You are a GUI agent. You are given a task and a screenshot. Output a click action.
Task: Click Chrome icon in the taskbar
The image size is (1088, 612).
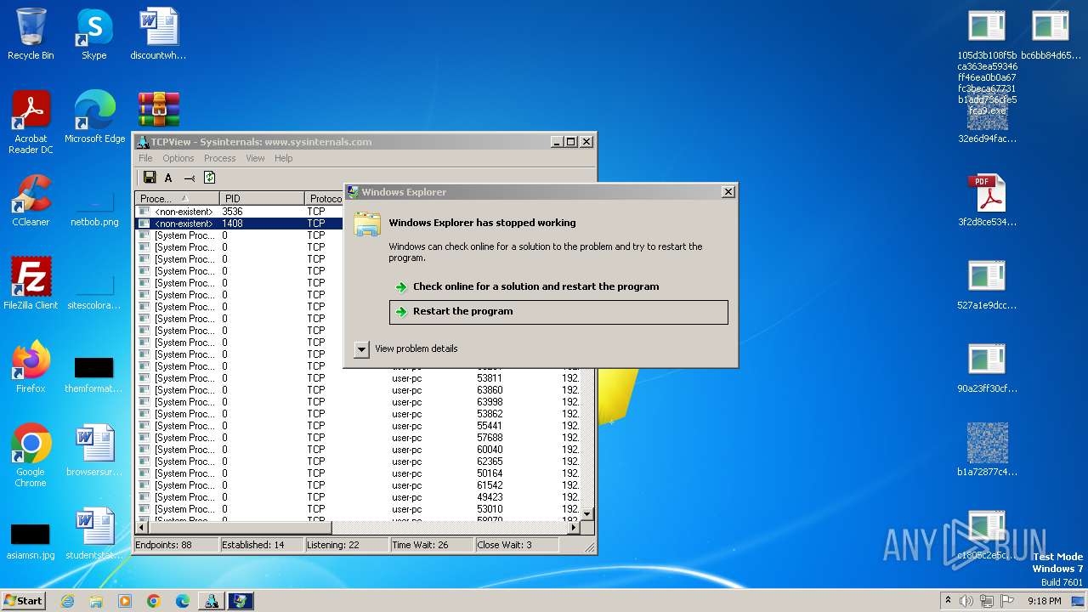[154, 601]
